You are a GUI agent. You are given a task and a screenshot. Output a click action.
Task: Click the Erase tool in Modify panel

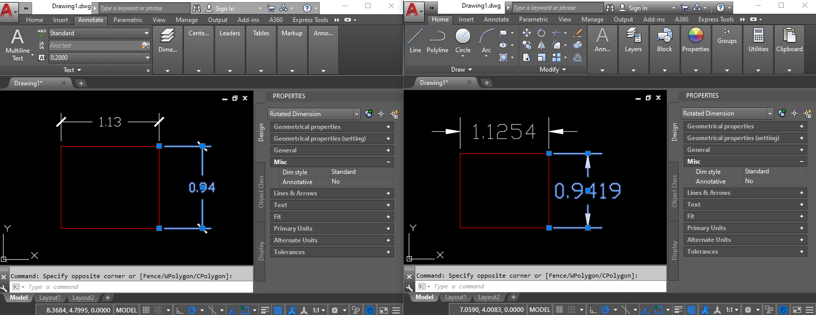pyautogui.click(x=578, y=33)
